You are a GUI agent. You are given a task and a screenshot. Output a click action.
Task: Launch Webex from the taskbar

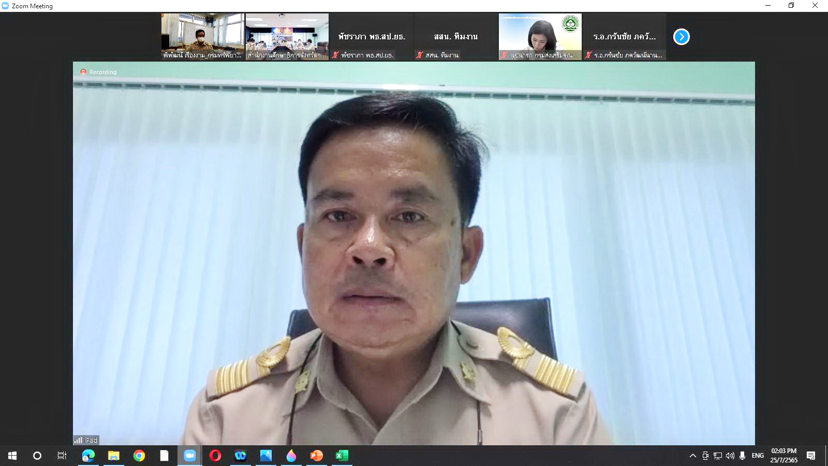241,456
